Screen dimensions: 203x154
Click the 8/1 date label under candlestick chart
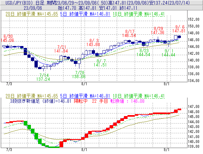pyautogui.click(x=84, y=84)
